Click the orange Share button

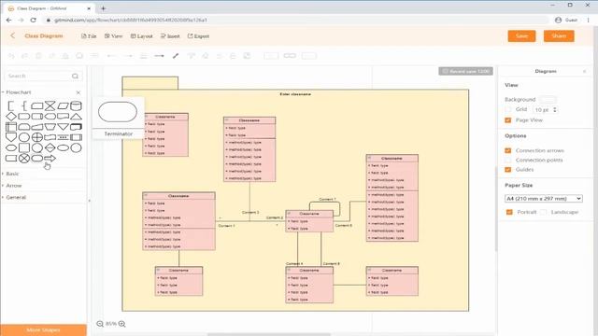click(x=559, y=35)
